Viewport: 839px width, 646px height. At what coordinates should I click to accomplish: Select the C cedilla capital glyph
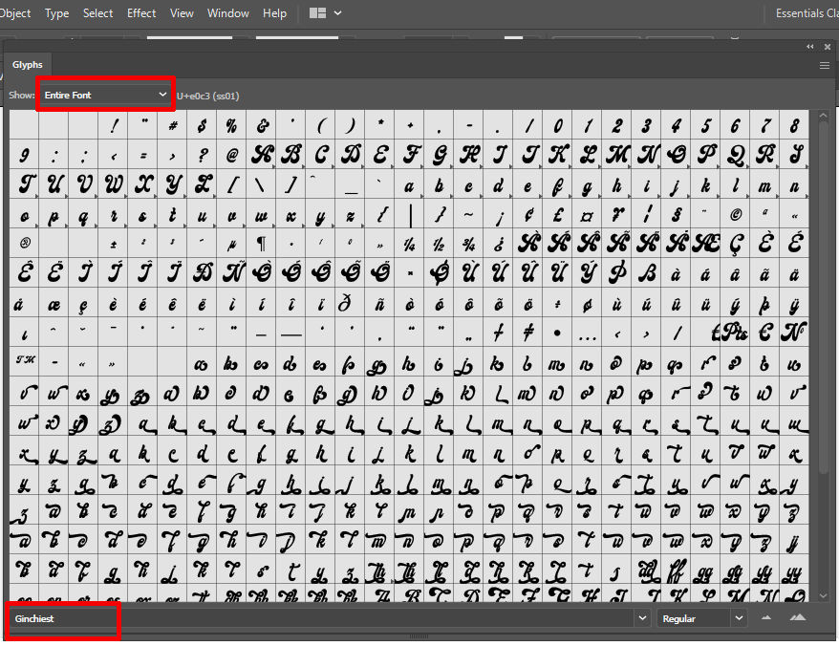[735, 244]
